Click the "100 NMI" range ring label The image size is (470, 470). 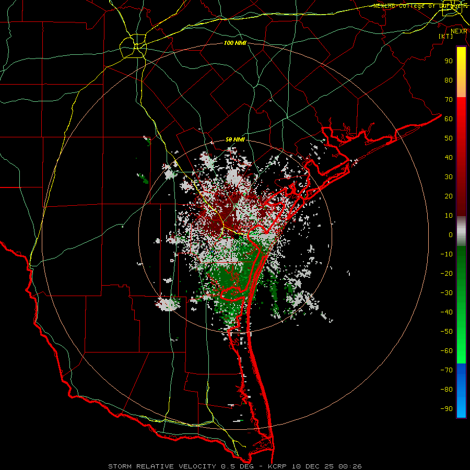[235, 43]
